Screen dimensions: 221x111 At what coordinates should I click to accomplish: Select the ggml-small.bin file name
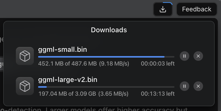tap(63, 50)
